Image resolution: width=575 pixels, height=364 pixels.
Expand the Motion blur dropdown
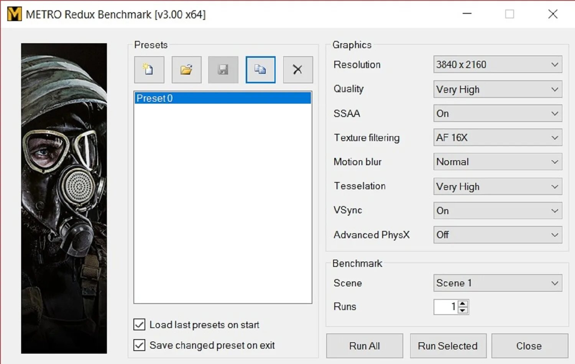click(x=498, y=162)
